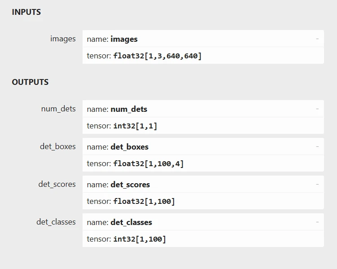Collapse the det_boxes output details
This screenshot has height=269, width=337.
pos(317,147)
